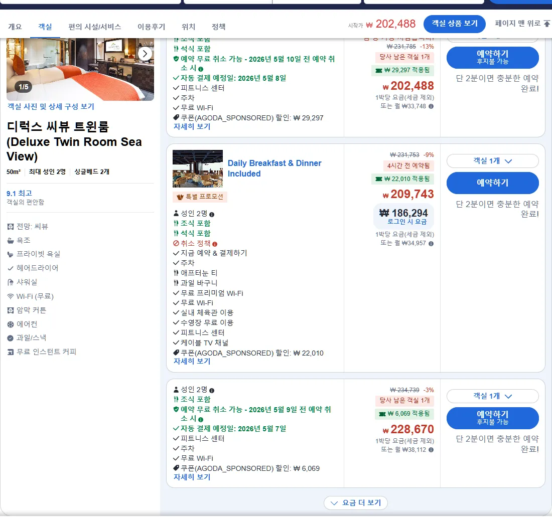Book the ₩209,743 rate with 예약하기

pyautogui.click(x=492, y=183)
